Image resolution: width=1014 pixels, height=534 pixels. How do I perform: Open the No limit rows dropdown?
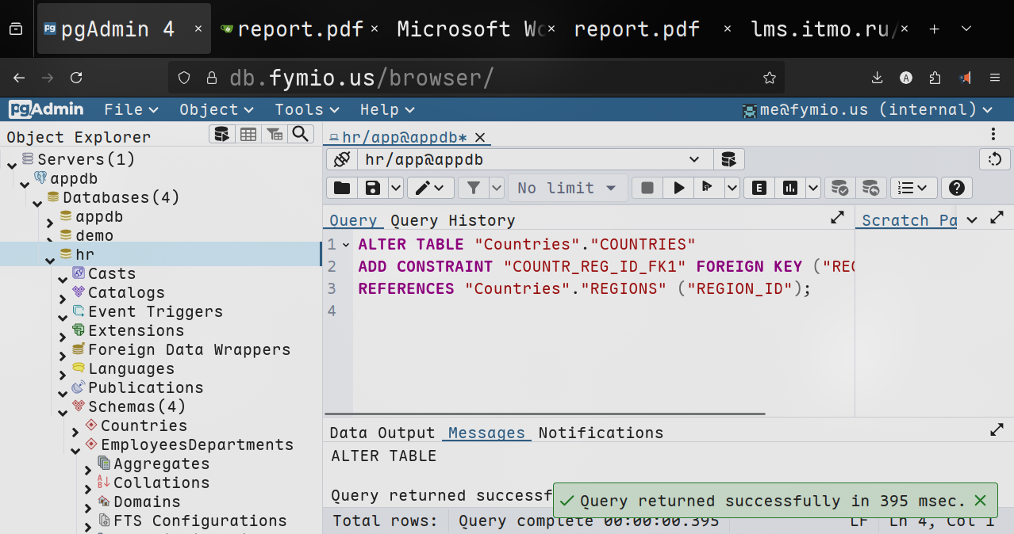(x=567, y=188)
